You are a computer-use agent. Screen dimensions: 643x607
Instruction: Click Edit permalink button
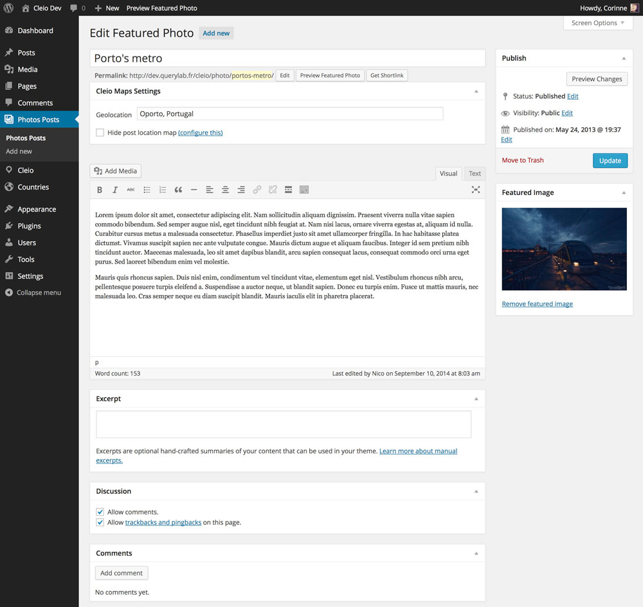tap(285, 75)
